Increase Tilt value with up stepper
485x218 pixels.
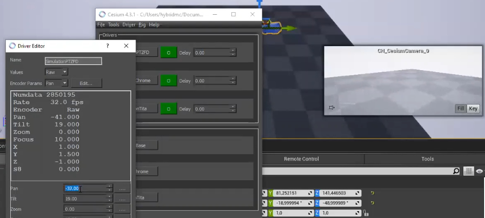tap(109, 197)
